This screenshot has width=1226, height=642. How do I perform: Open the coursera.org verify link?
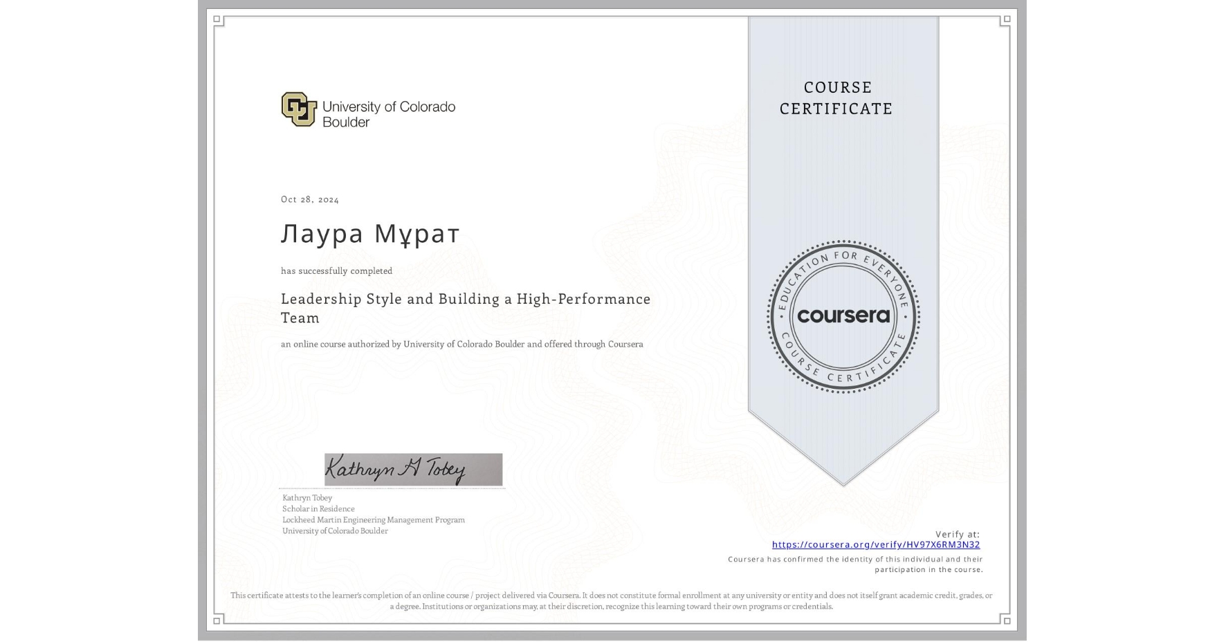pyautogui.click(x=876, y=544)
